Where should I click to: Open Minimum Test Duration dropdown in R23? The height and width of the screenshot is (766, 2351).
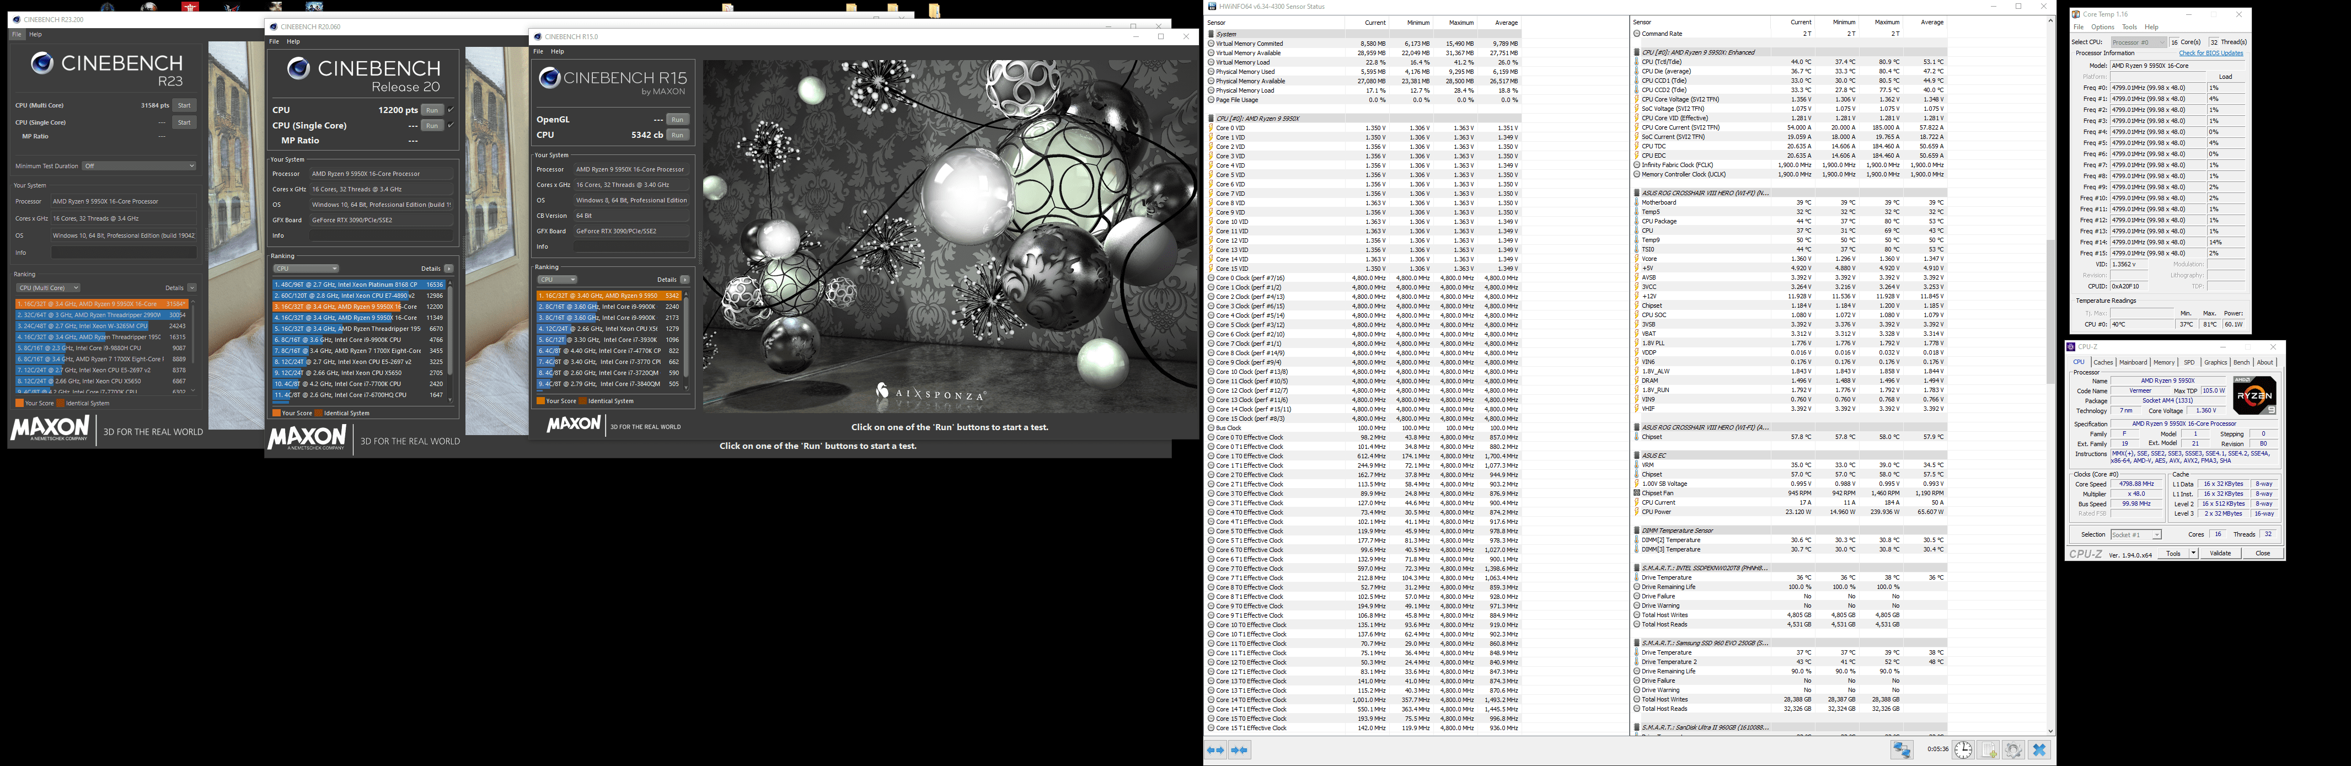click(139, 166)
